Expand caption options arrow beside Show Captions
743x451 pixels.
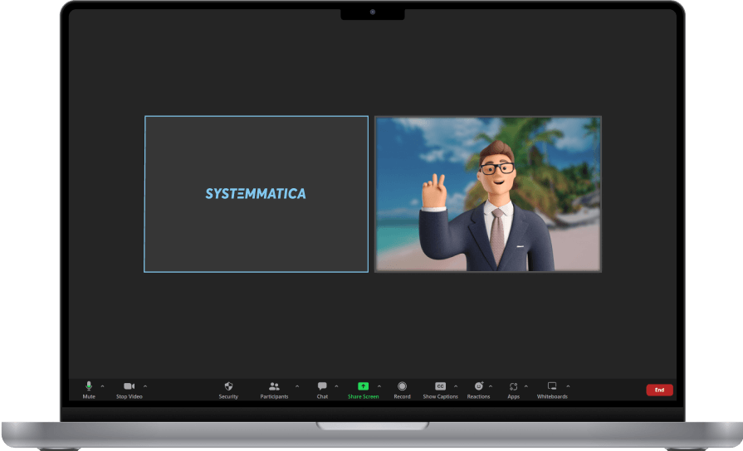456,386
